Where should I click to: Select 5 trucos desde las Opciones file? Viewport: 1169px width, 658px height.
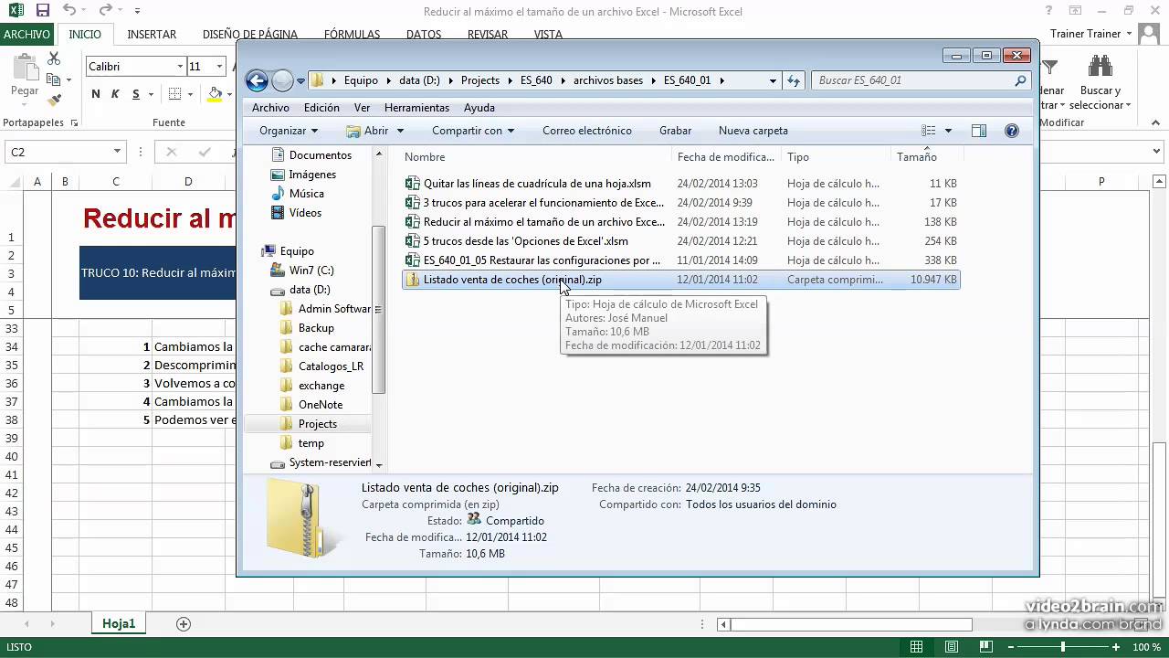(525, 241)
